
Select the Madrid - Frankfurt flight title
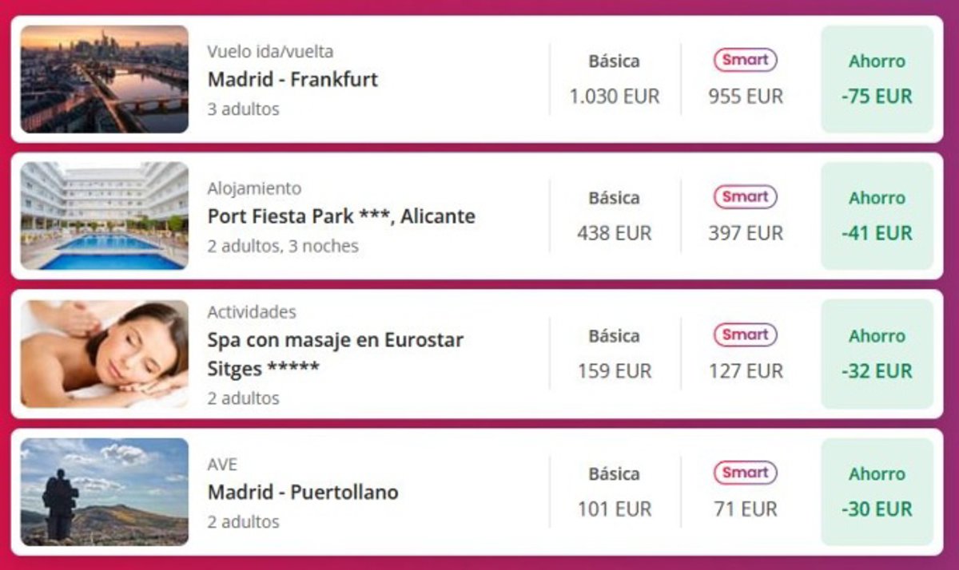(292, 80)
